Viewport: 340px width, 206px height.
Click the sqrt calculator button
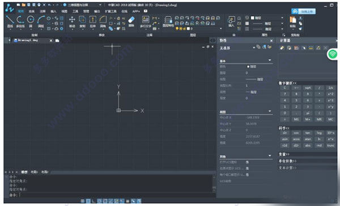308,88
